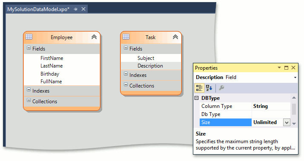Click the empty Db Type value field

[271, 114]
